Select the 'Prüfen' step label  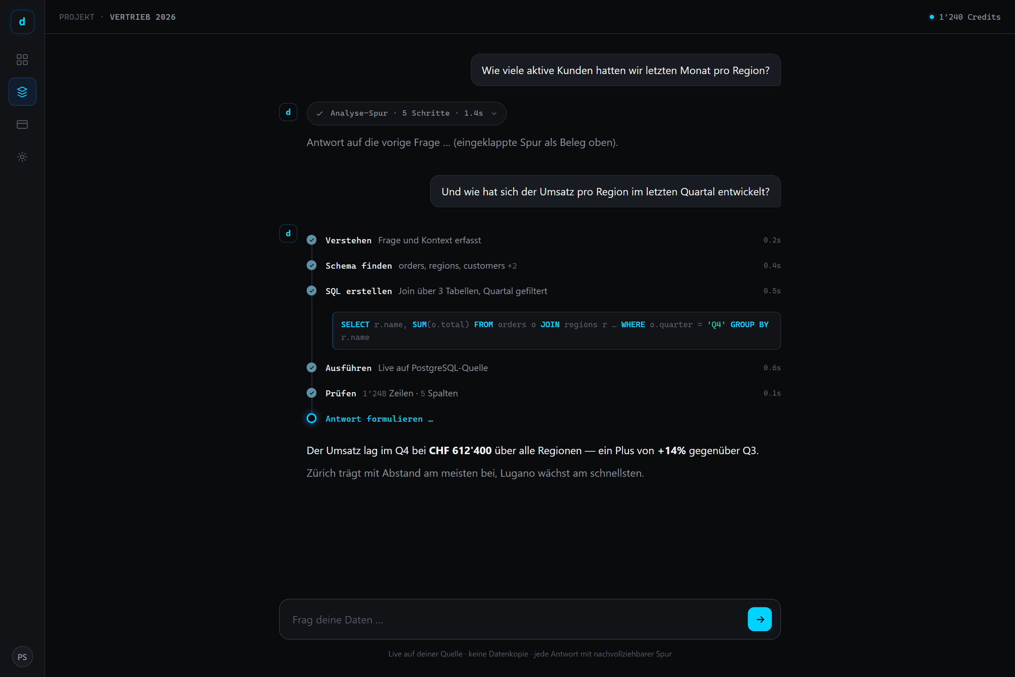coord(340,394)
